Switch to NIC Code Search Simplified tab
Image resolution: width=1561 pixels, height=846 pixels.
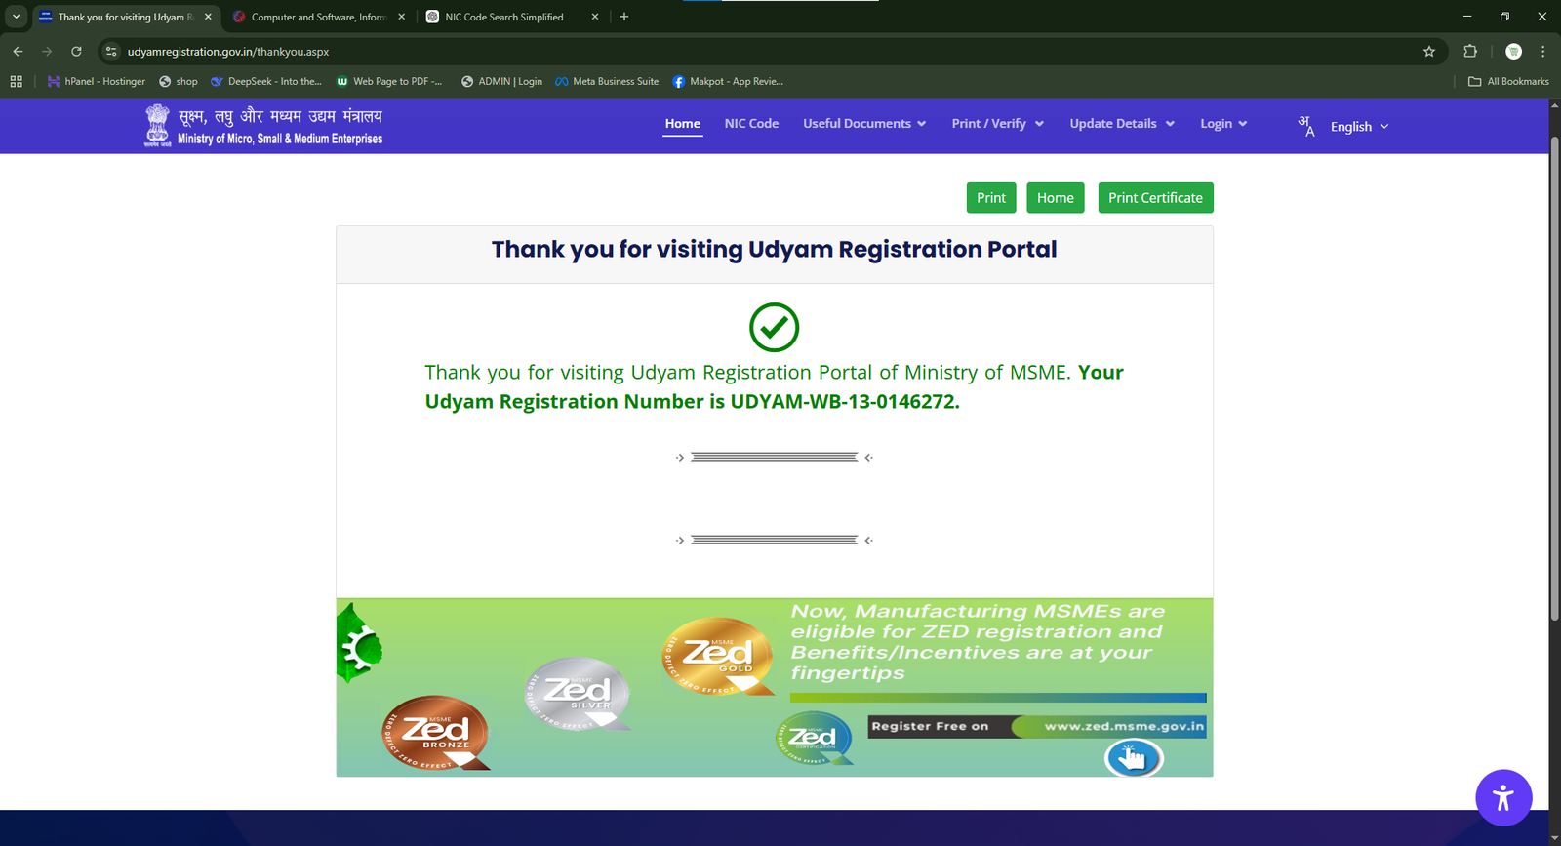coord(503,17)
